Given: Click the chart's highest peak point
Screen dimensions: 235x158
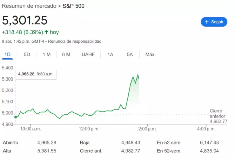Looking at the screenshot, I should pyautogui.click(x=138, y=74).
